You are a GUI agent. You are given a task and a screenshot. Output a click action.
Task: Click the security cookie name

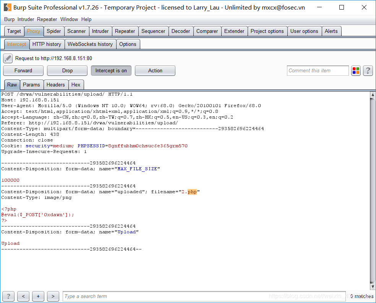pos(38,146)
